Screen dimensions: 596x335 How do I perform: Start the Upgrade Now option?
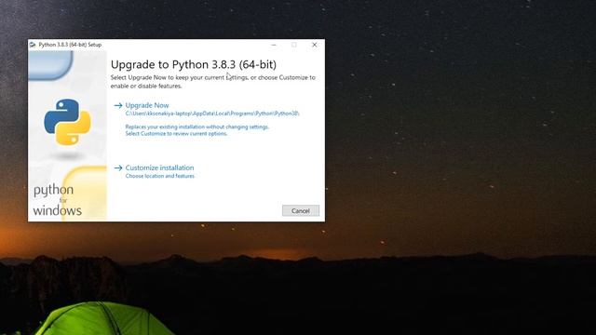point(147,105)
